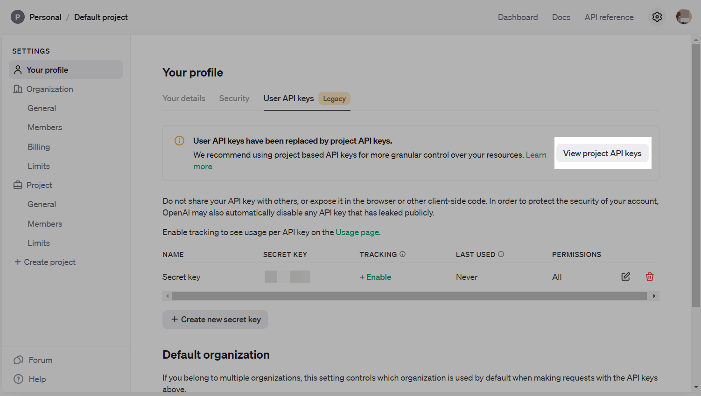Open Docs in top navigation
Viewport: 701px width, 396px height.
click(561, 17)
